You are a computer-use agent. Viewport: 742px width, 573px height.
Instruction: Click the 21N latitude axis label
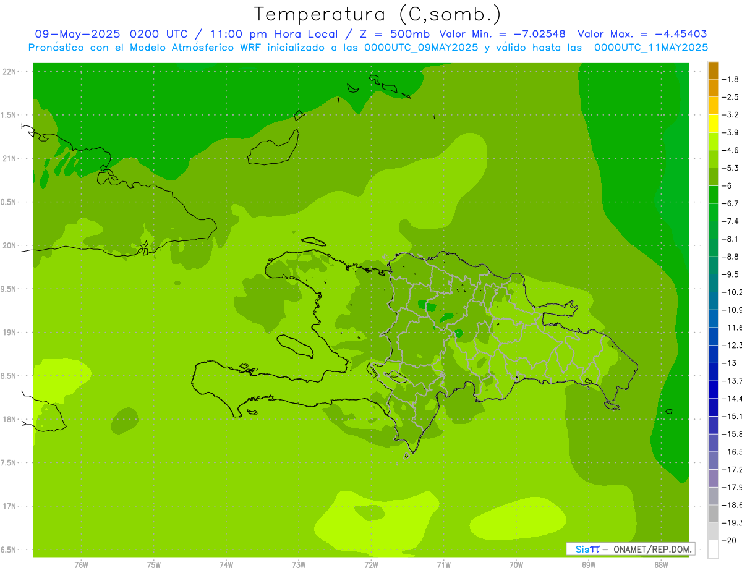pos(9,159)
